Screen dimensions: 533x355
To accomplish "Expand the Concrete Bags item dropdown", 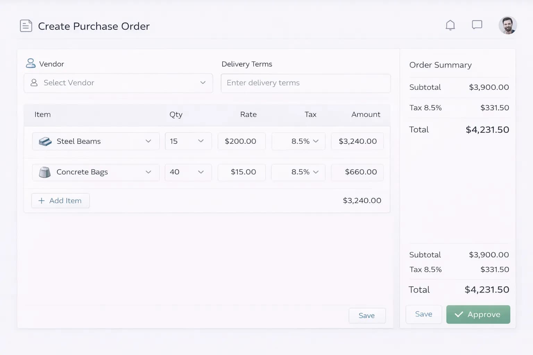I will (x=148, y=172).
